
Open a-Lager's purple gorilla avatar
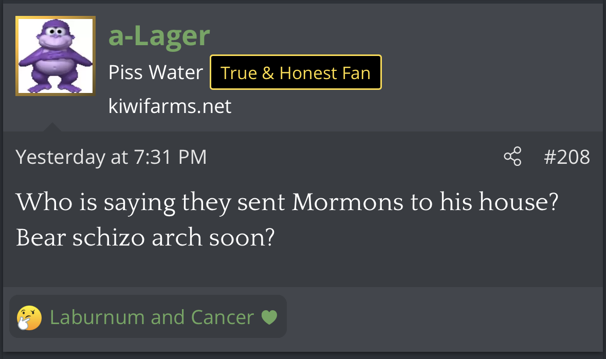tap(56, 56)
